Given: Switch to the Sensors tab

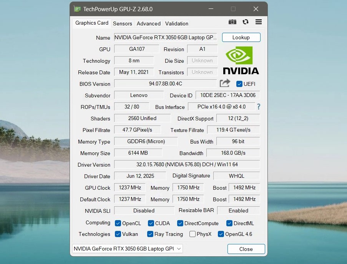Looking at the screenshot, I should [x=122, y=23].
